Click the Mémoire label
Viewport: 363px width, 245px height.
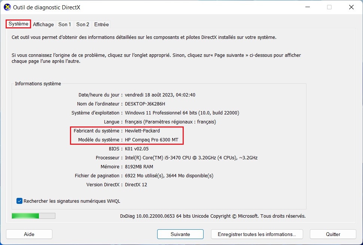[112, 166]
